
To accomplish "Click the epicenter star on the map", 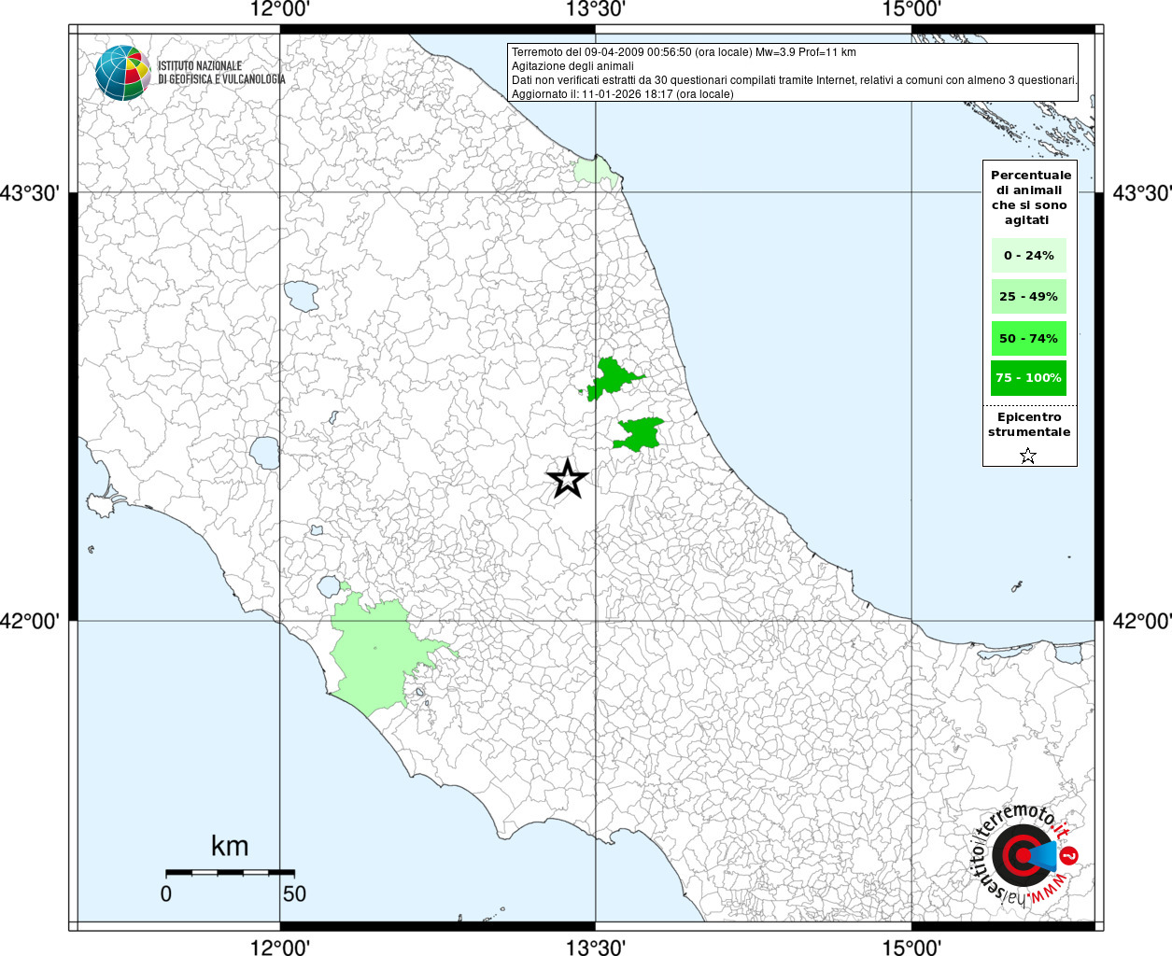I will click(567, 479).
